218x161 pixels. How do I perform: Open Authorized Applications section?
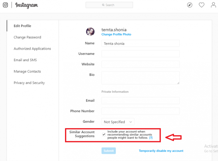tap(32, 49)
